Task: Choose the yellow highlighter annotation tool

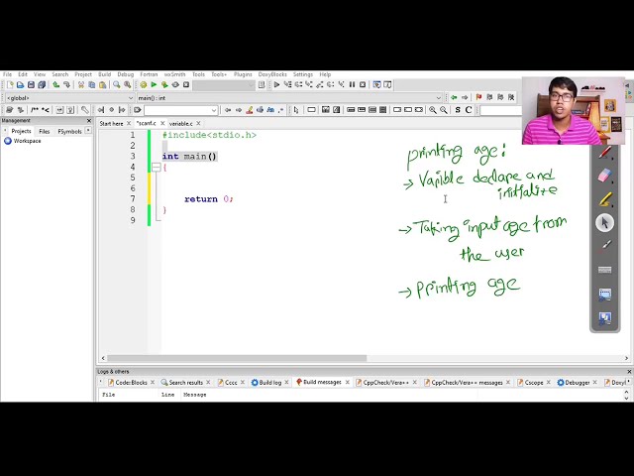Action: coord(605,199)
